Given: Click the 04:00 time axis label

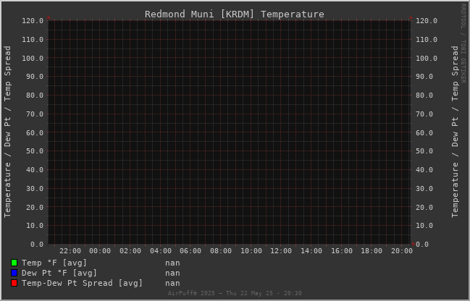Looking at the screenshot, I should (161, 251).
